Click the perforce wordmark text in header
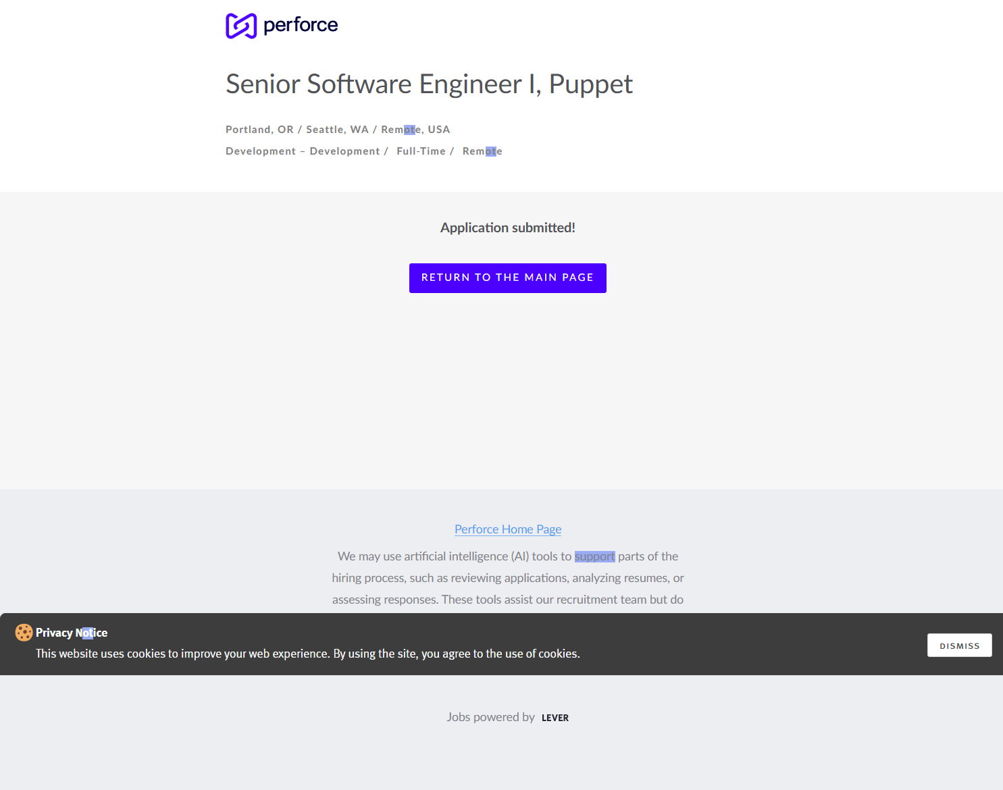1003x790 pixels. click(x=301, y=25)
